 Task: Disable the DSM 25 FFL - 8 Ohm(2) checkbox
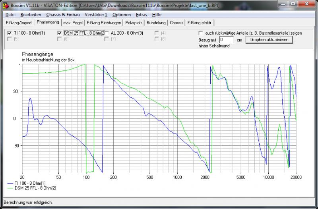pos(60,33)
